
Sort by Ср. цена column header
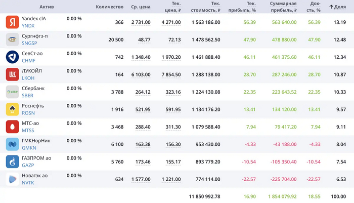point(140,7)
